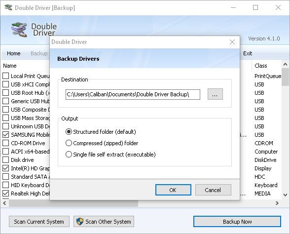The height and width of the screenshot is (234, 290).
Task: Cancel the Backup Drivers dialog
Action: [213, 190]
